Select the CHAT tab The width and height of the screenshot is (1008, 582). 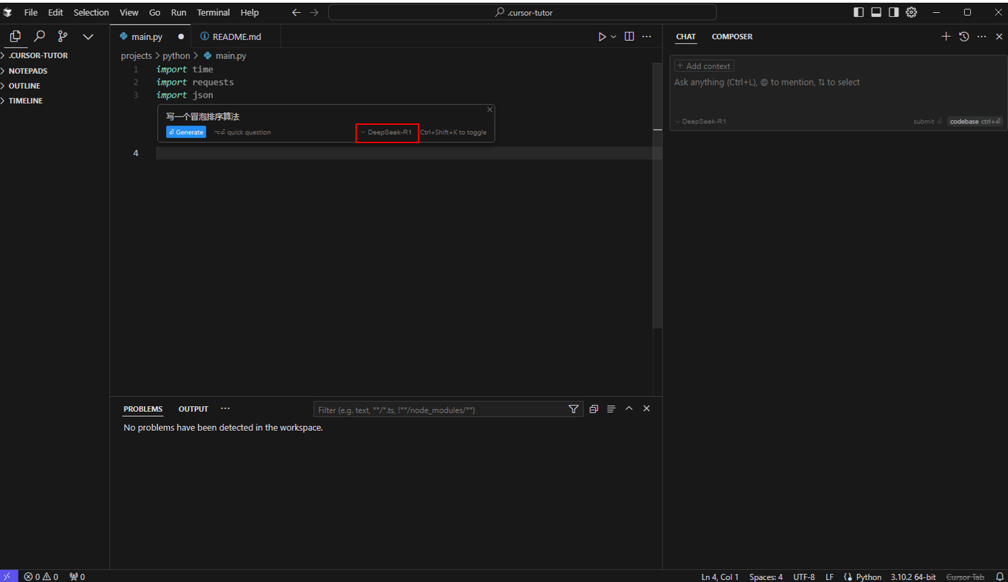pyautogui.click(x=686, y=37)
